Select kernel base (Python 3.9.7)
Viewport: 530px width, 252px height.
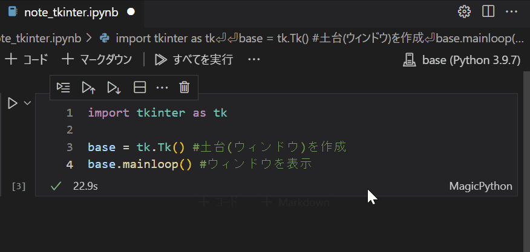tap(461, 59)
